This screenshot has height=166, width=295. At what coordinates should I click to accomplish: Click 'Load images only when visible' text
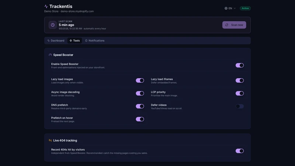pyautogui.click(x=67, y=83)
